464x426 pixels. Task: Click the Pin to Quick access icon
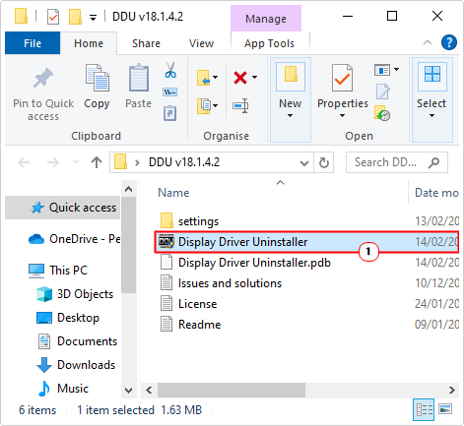43,78
